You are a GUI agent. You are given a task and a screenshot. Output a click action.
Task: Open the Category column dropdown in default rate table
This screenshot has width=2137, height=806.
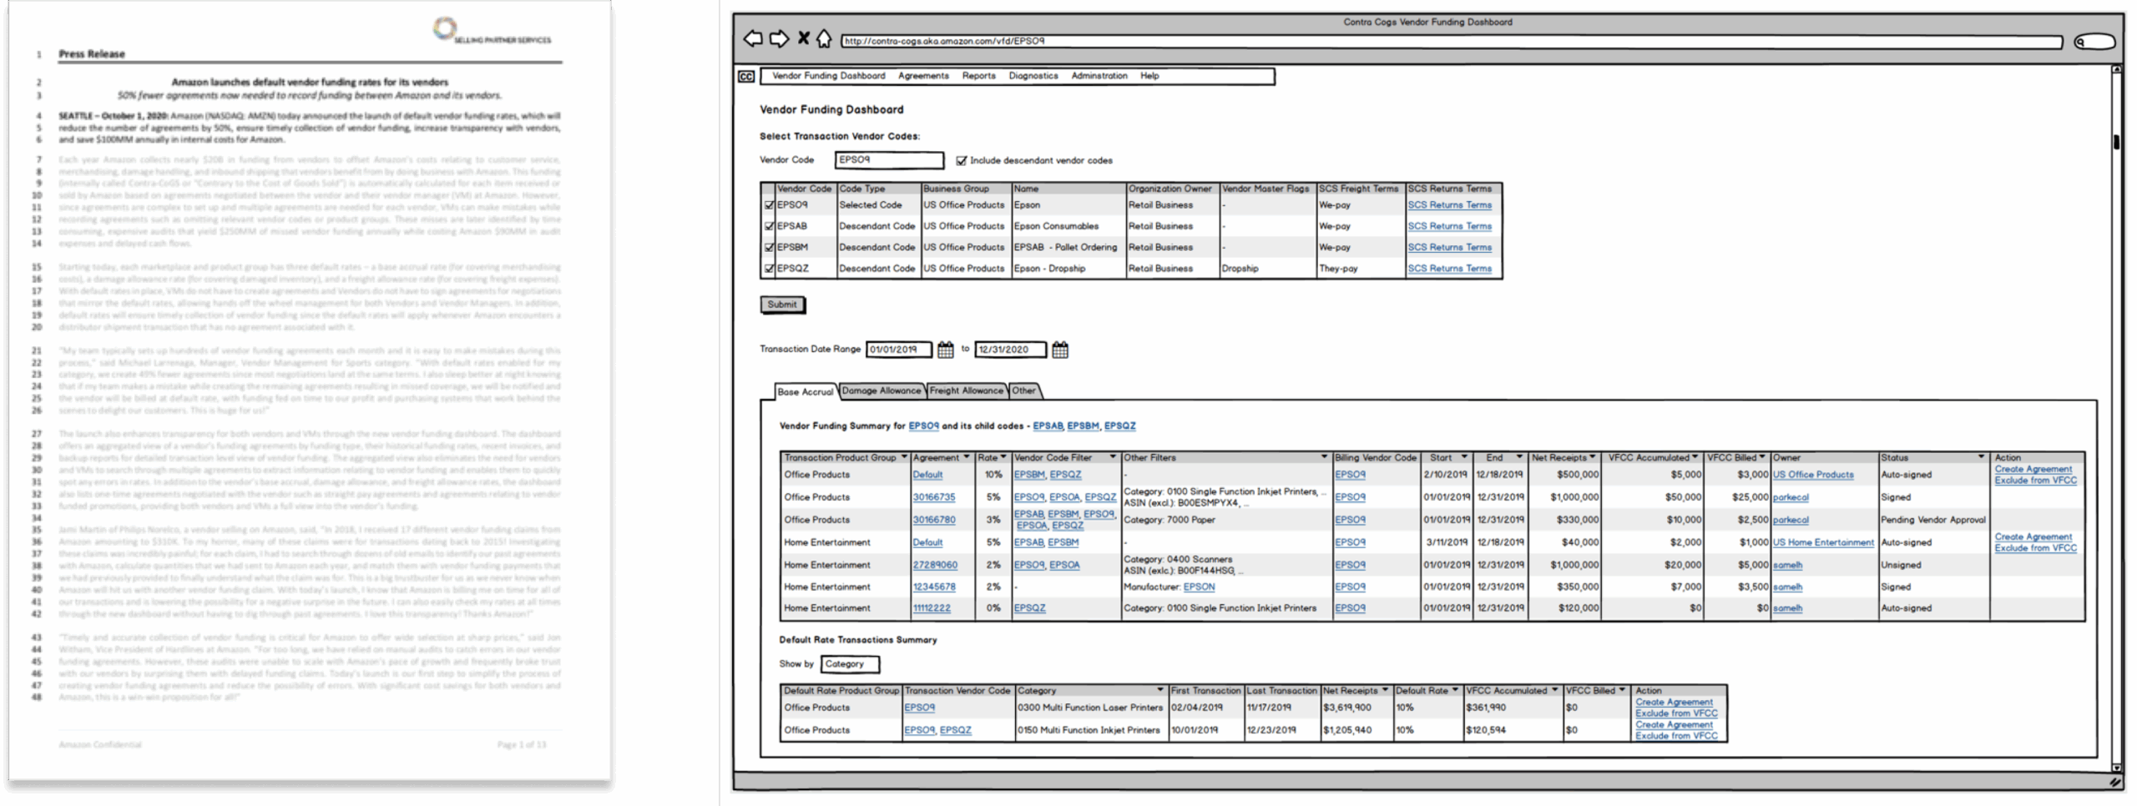point(1159,690)
